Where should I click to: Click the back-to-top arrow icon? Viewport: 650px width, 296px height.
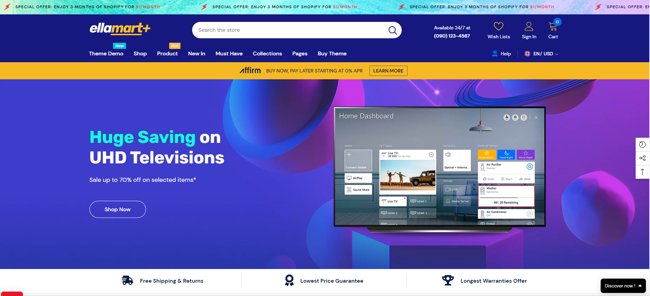642,172
